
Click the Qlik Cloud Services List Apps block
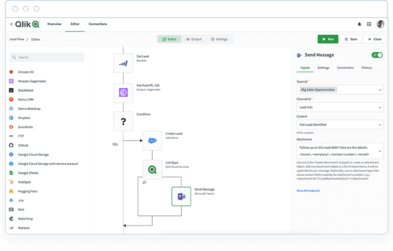152,169
